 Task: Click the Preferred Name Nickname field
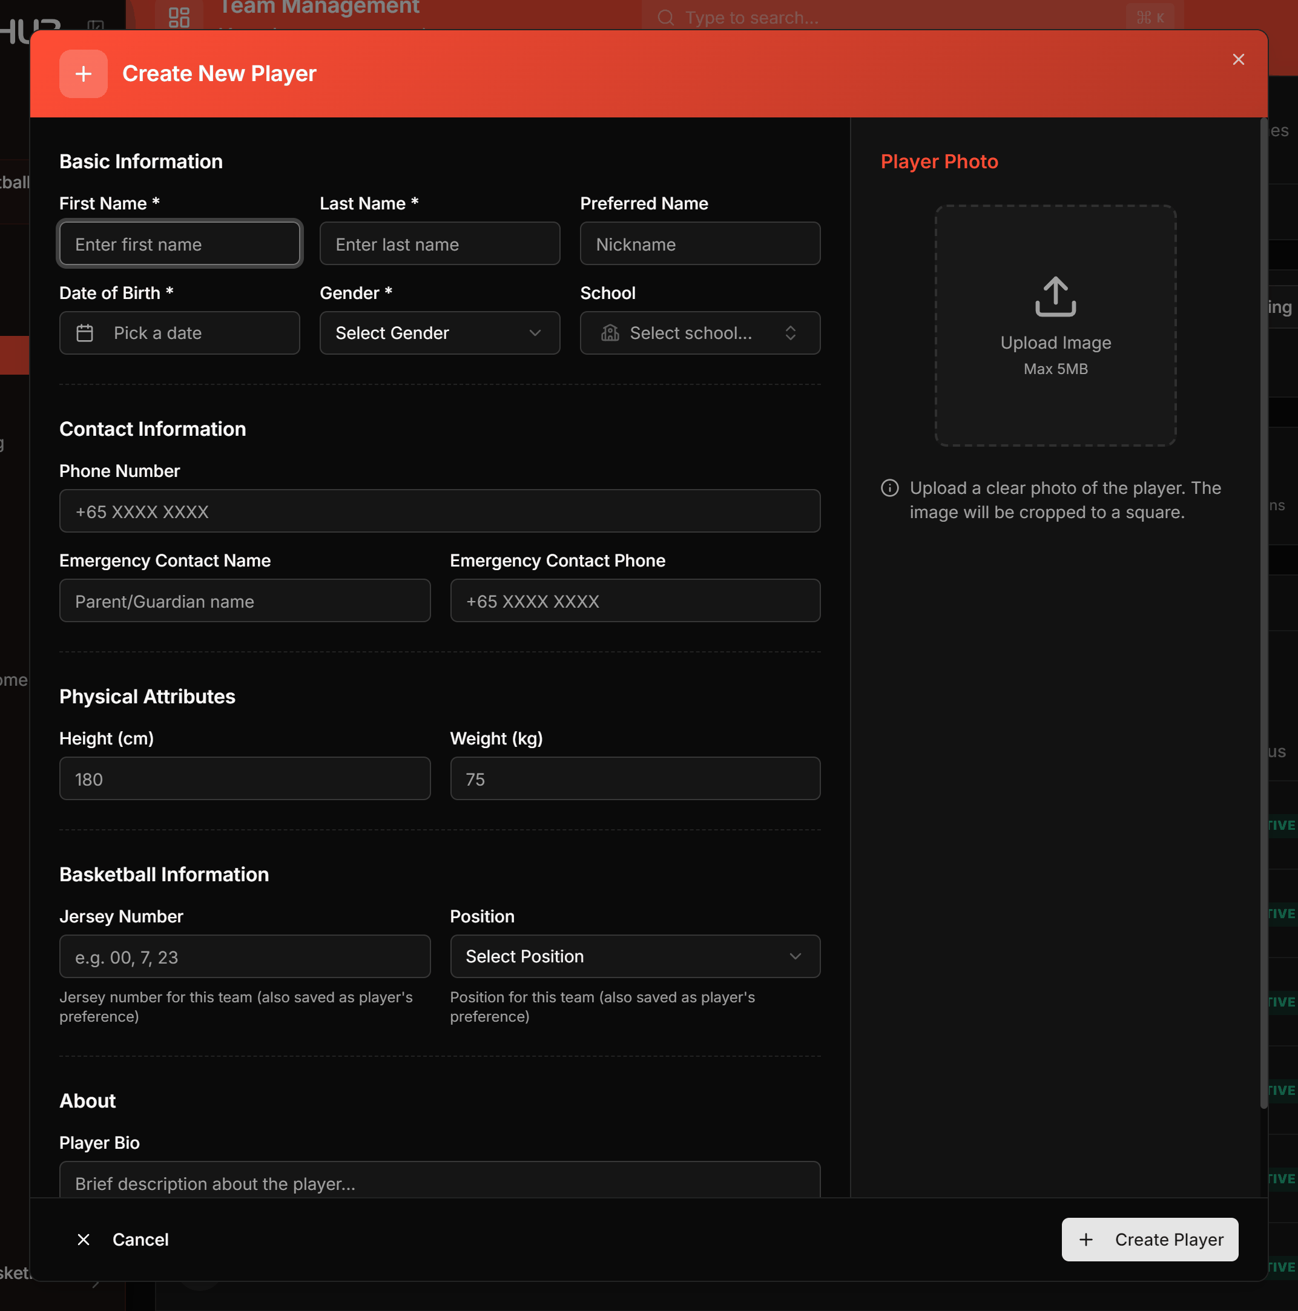coord(700,243)
